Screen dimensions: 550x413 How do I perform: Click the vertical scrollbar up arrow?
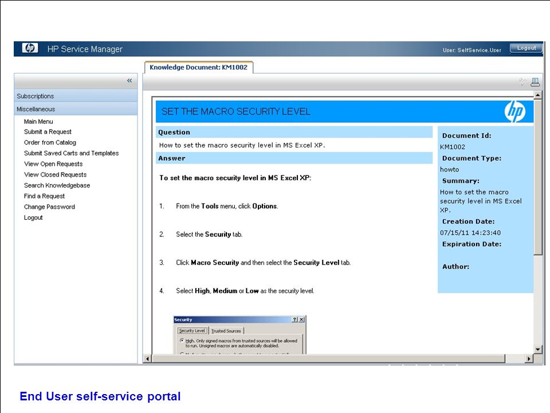click(538, 95)
